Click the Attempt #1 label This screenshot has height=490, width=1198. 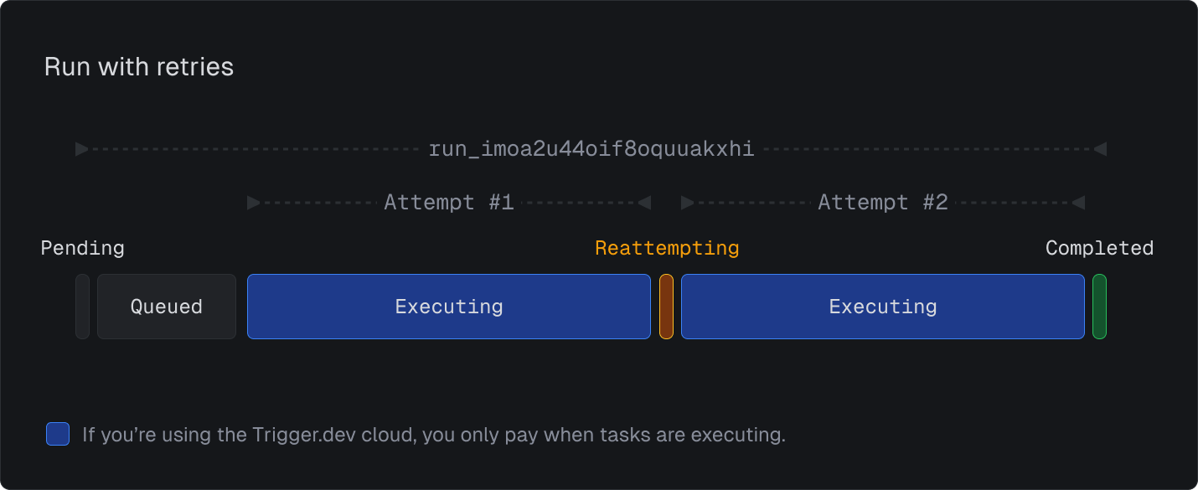(449, 202)
